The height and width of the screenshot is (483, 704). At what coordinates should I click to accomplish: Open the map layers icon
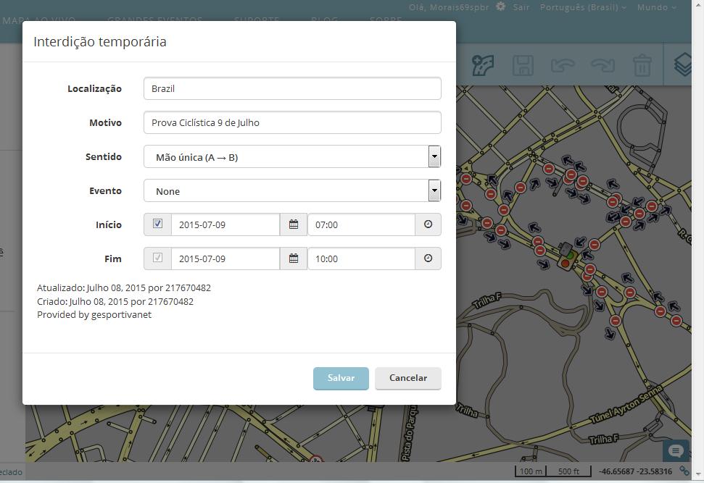click(682, 65)
